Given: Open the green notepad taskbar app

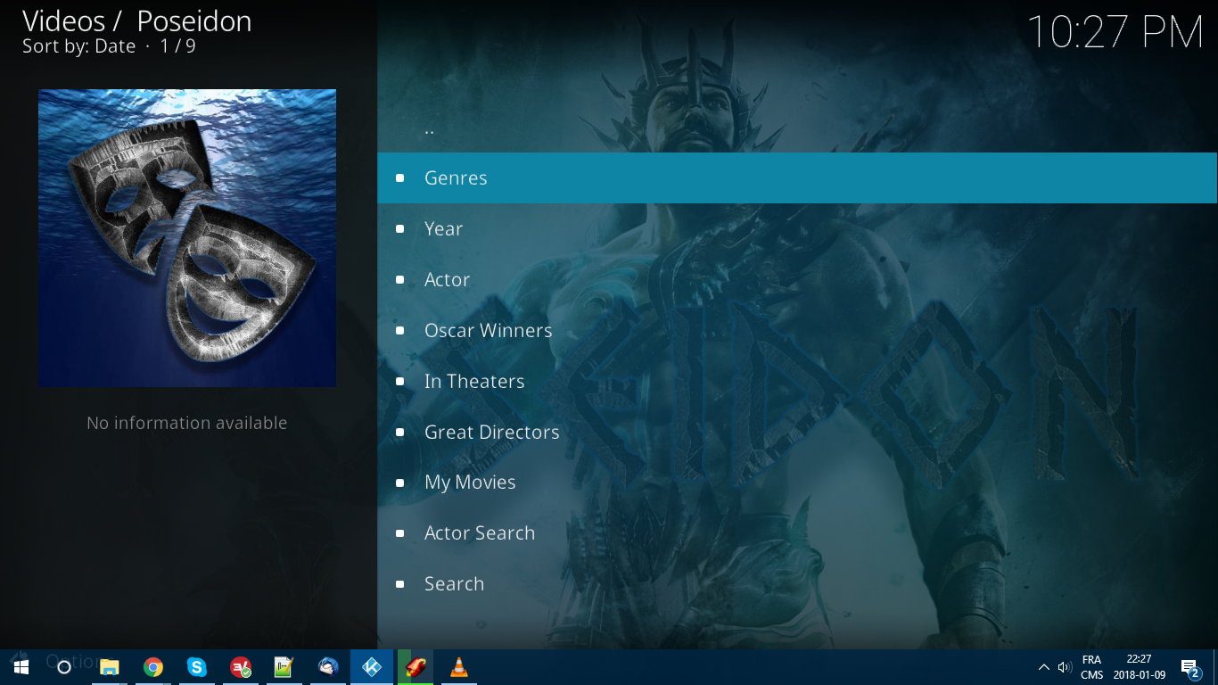Looking at the screenshot, I should tap(284, 667).
